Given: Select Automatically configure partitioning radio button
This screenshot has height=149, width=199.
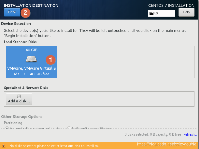Looking at the screenshot, I should tap(7, 128).
